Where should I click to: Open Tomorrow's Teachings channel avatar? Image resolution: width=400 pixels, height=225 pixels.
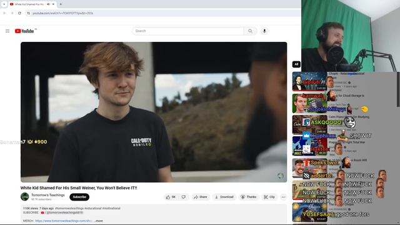pos(25,197)
